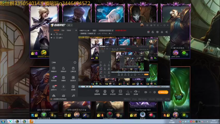Open the X app in the taskbar
220x124 pixels.
[10, 122]
